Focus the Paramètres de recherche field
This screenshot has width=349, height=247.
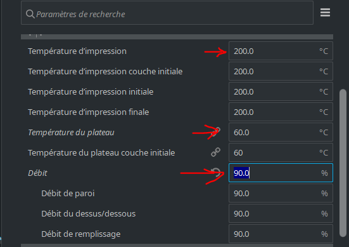point(167,13)
